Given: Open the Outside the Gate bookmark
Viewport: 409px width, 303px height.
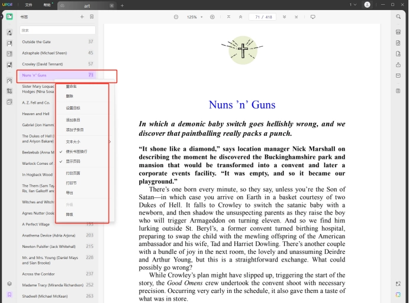Looking at the screenshot, I should coord(57,42).
